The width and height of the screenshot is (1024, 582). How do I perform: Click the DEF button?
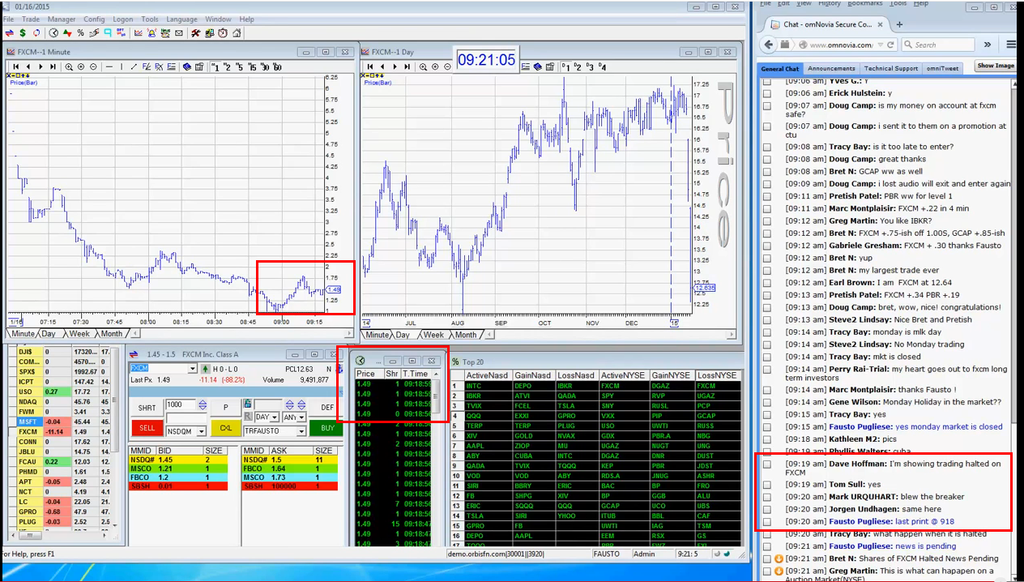coord(327,408)
